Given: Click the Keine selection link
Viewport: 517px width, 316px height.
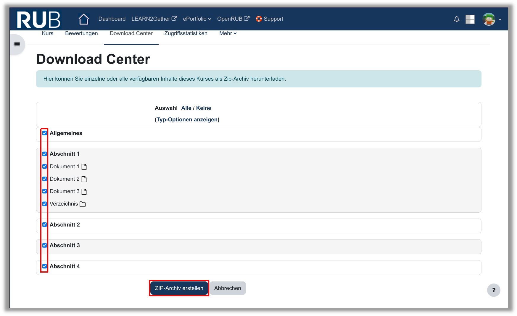Looking at the screenshot, I should pos(204,108).
